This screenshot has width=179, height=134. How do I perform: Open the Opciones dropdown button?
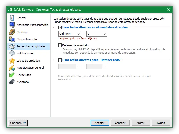pyautogui.click(x=18, y=123)
